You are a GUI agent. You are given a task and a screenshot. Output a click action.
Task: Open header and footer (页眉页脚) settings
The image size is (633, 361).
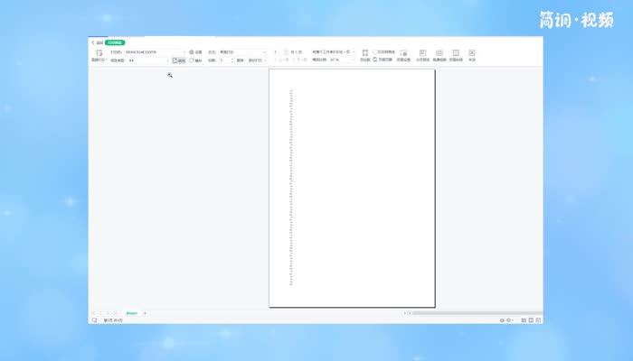[x=383, y=60]
